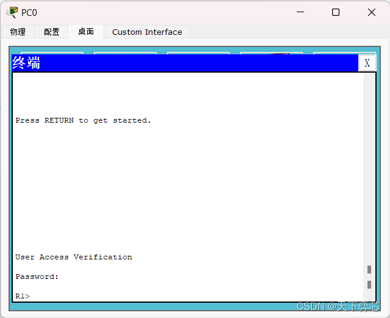Screen dimensions: 390x318
Task: Click the 终端 title bar label
Action: pyautogui.click(x=26, y=62)
